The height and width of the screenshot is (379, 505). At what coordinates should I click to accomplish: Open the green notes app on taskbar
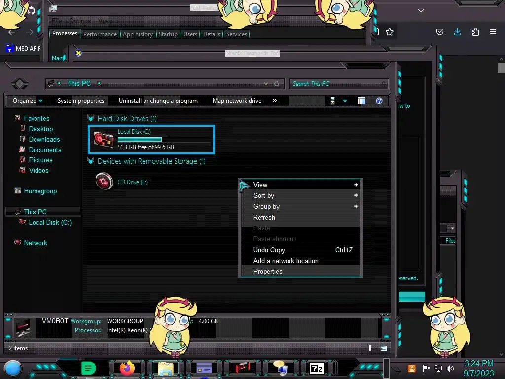click(x=89, y=368)
